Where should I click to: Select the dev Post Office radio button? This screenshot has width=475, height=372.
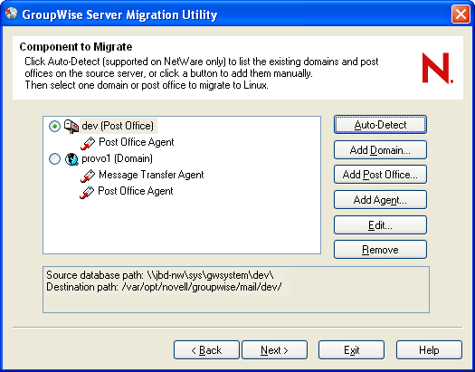click(x=54, y=126)
